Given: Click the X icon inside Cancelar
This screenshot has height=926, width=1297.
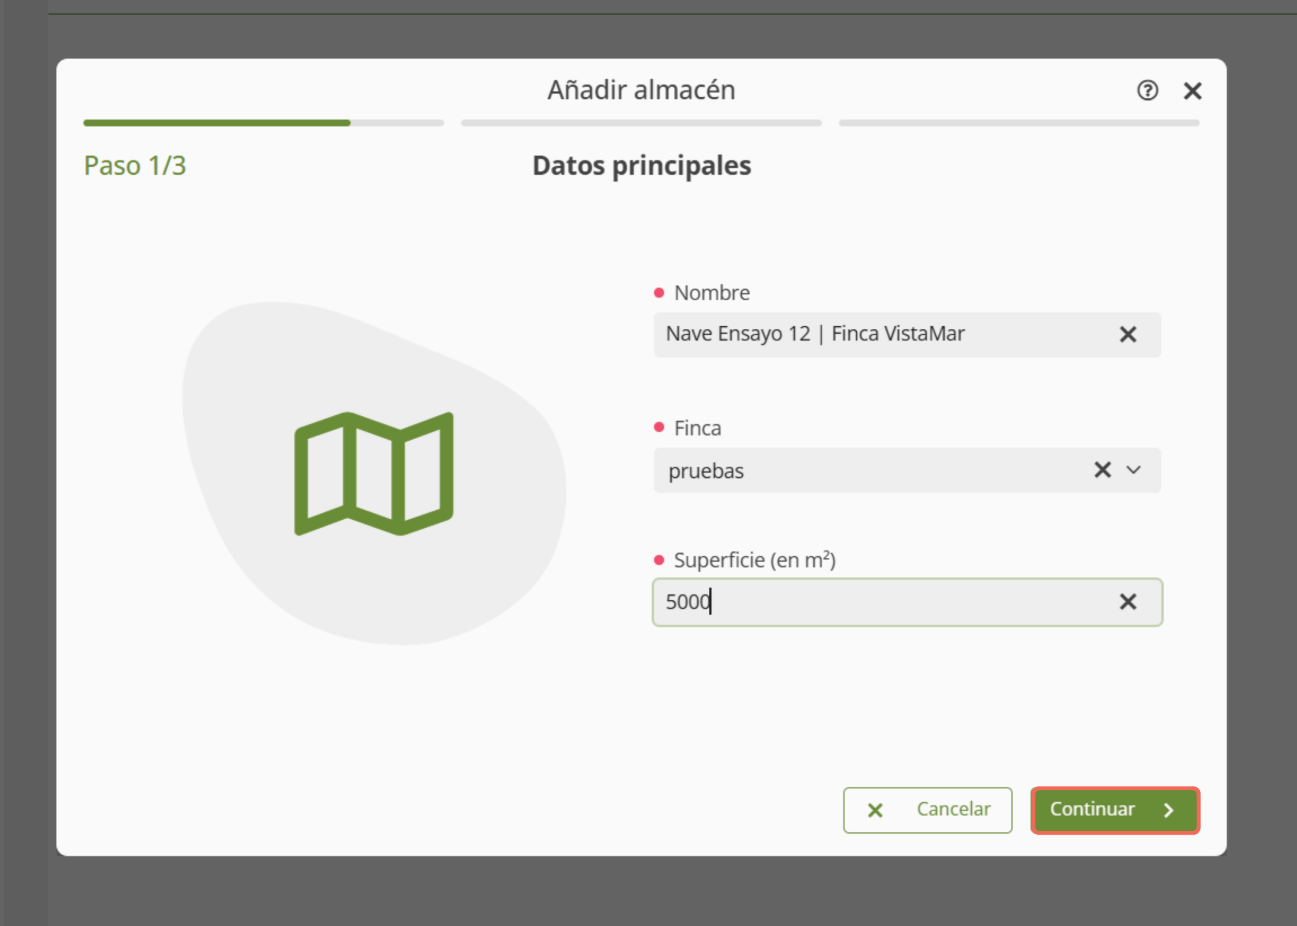Looking at the screenshot, I should (874, 811).
